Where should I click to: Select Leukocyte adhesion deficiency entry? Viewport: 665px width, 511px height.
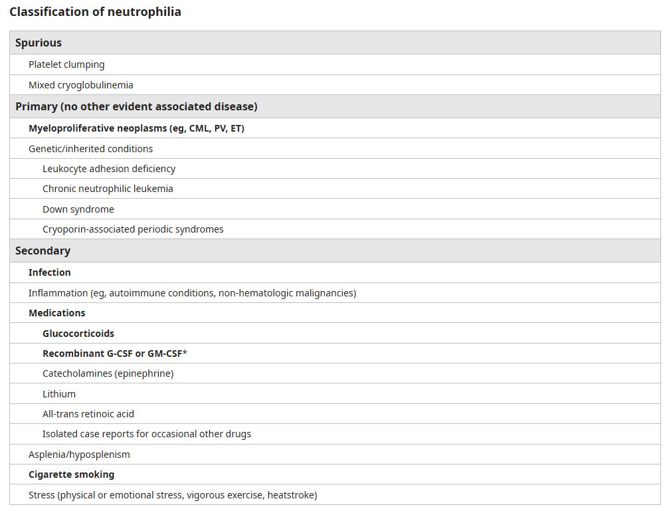(x=109, y=169)
